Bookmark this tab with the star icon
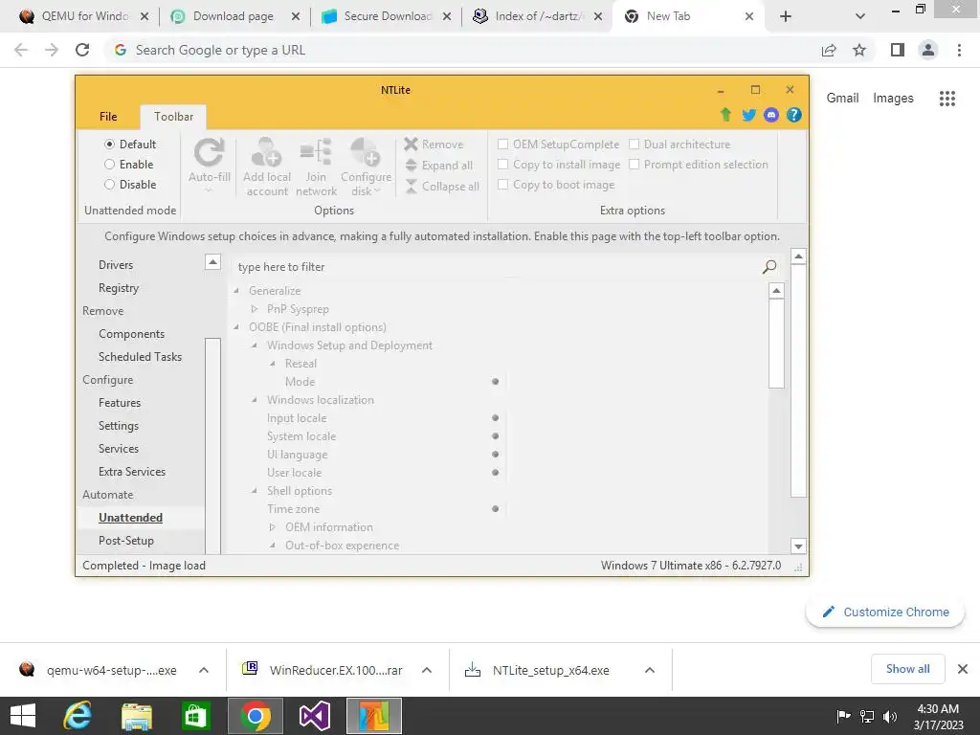Viewport: 980px width, 735px height. (x=859, y=50)
